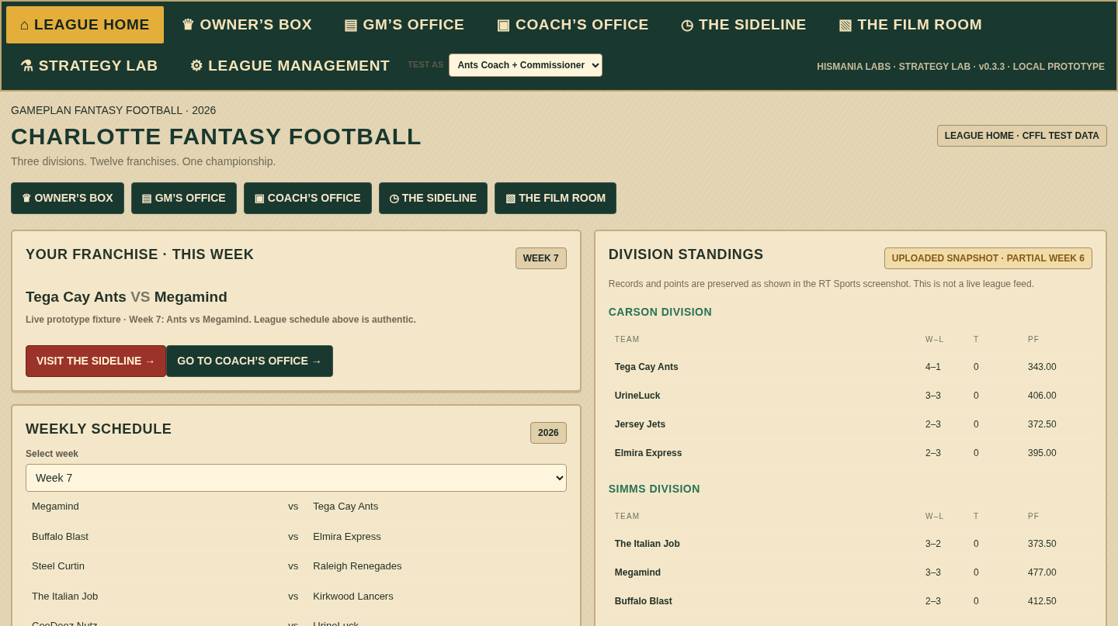Click the Carson Division heading
Viewport: 1118px width, 626px height.
(x=660, y=312)
